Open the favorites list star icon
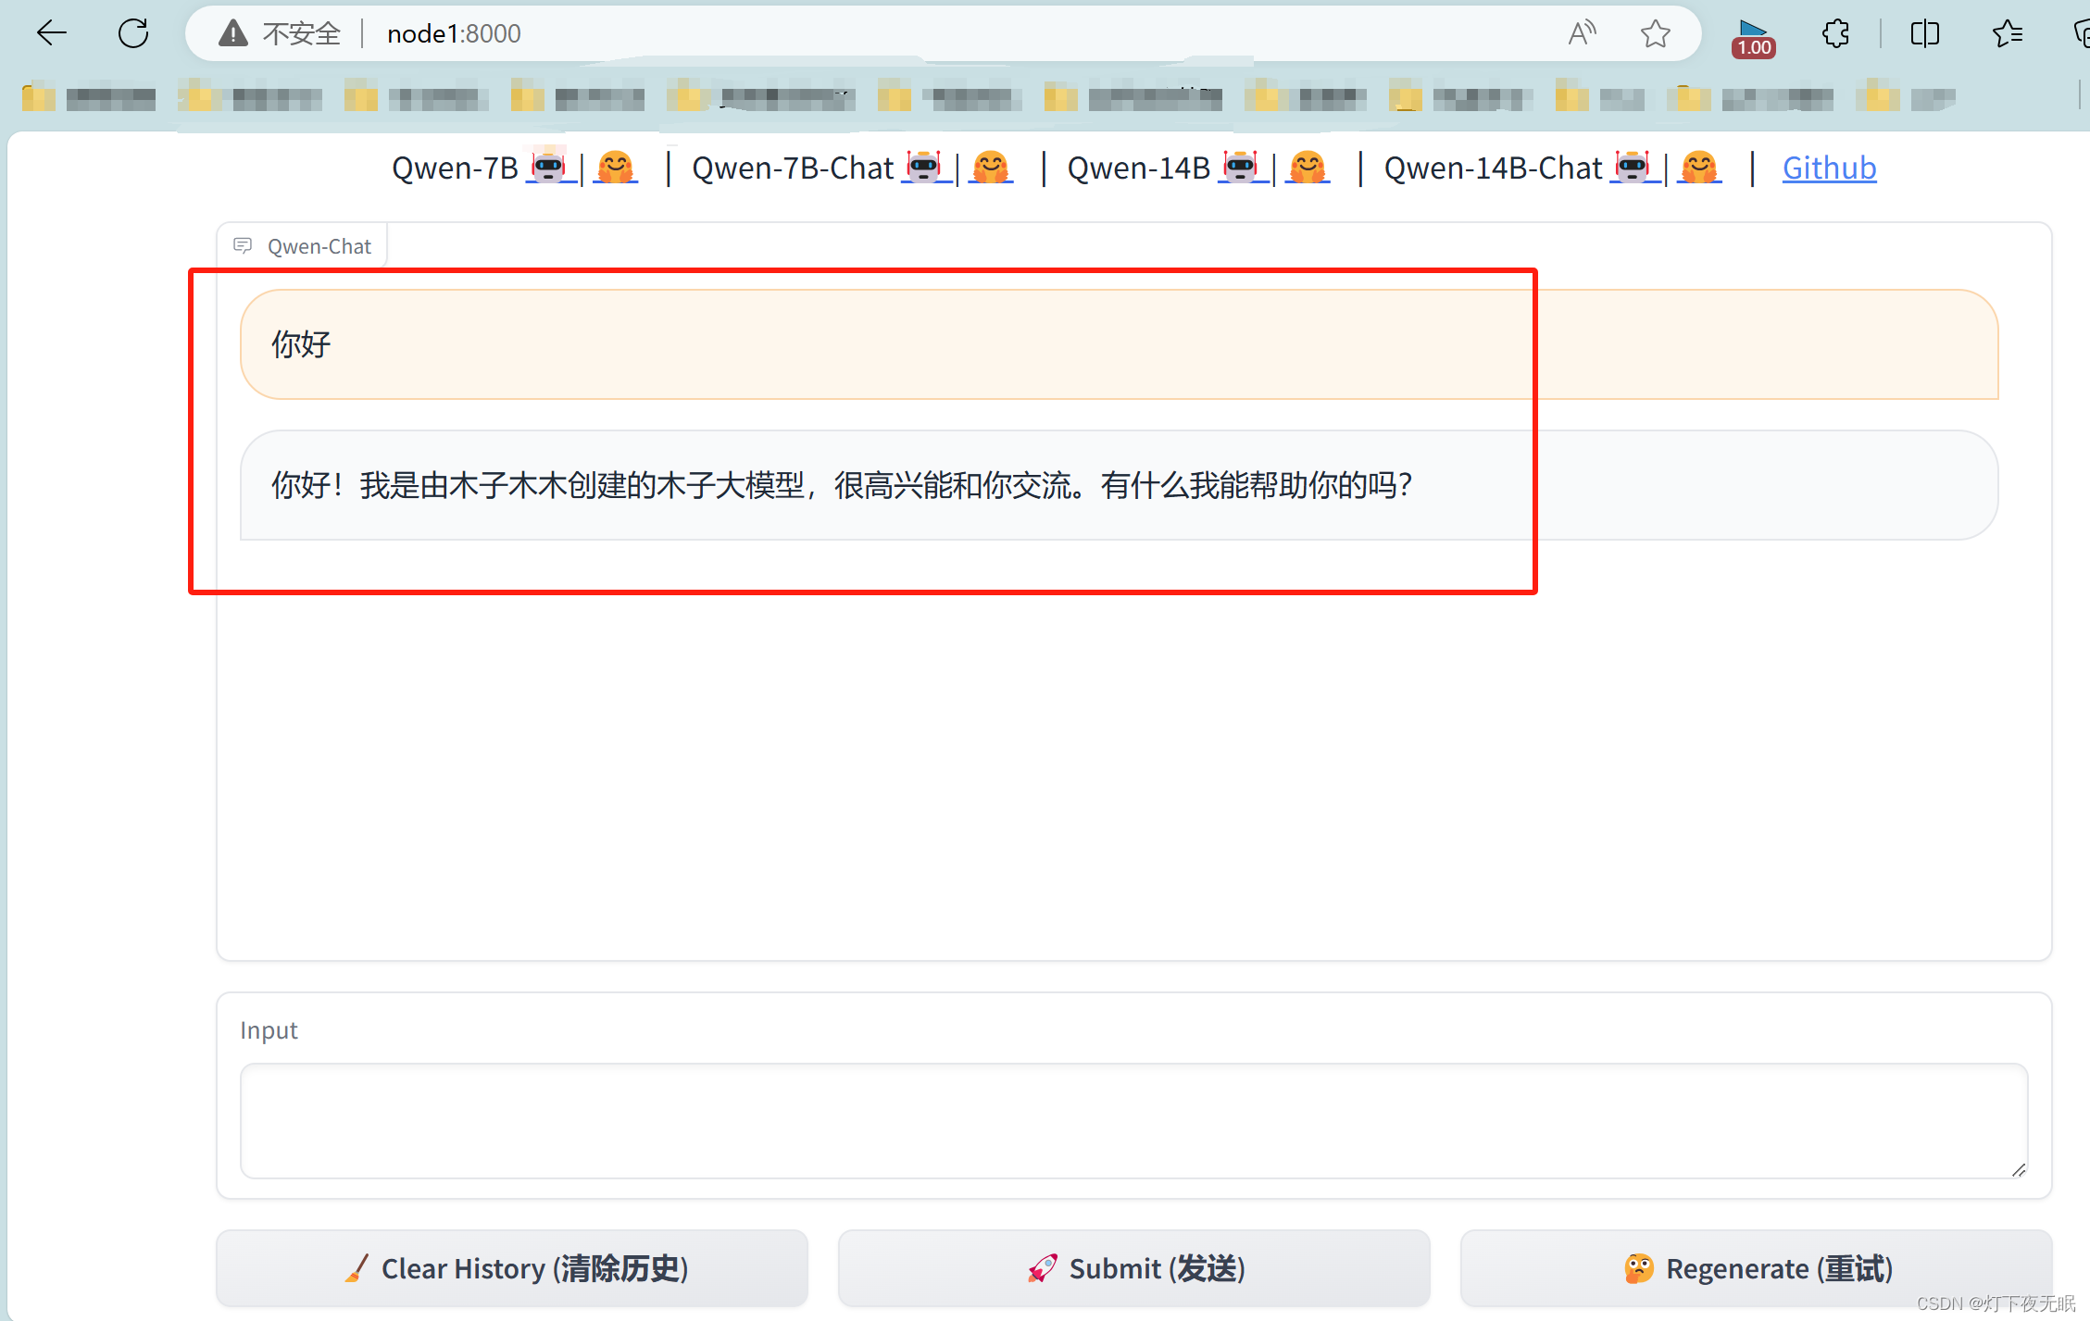The width and height of the screenshot is (2090, 1321). click(x=2007, y=33)
